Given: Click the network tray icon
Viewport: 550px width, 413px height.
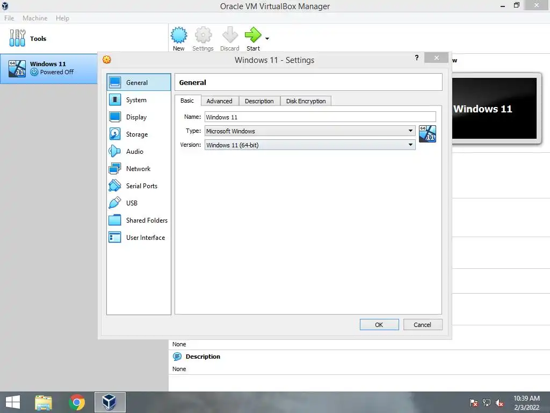Looking at the screenshot, I should pos(487,403).
